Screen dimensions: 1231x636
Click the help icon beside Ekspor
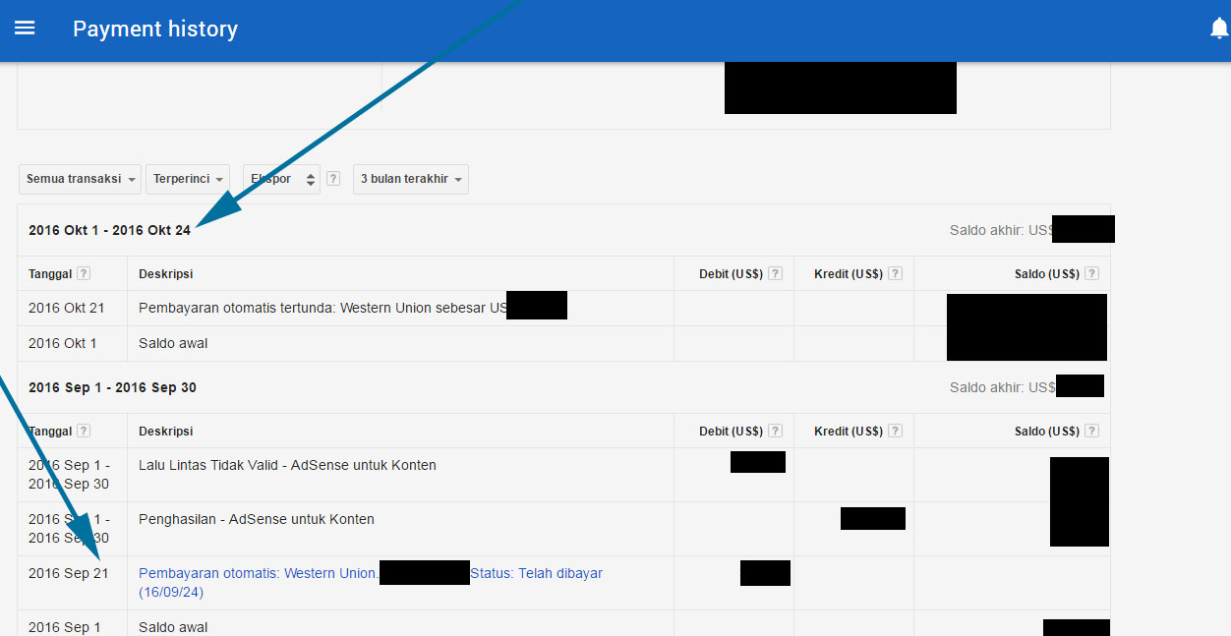[332, 178]
